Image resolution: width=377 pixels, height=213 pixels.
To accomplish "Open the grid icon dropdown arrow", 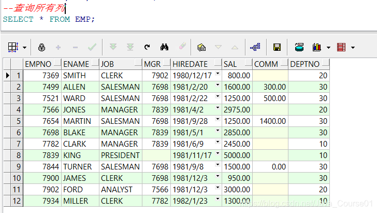I will [24, 48].
